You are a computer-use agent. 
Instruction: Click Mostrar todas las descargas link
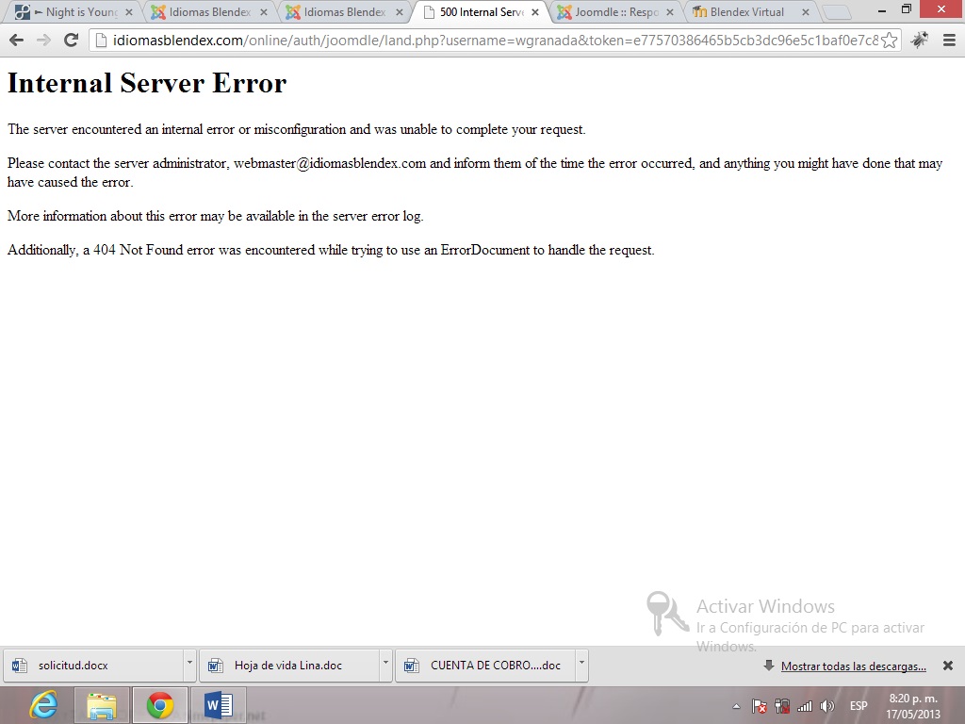(853, 666)
